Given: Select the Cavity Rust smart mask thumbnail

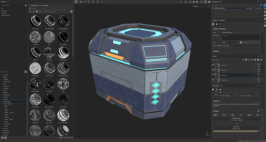Looking at the screenshot, I should [36, 21].
